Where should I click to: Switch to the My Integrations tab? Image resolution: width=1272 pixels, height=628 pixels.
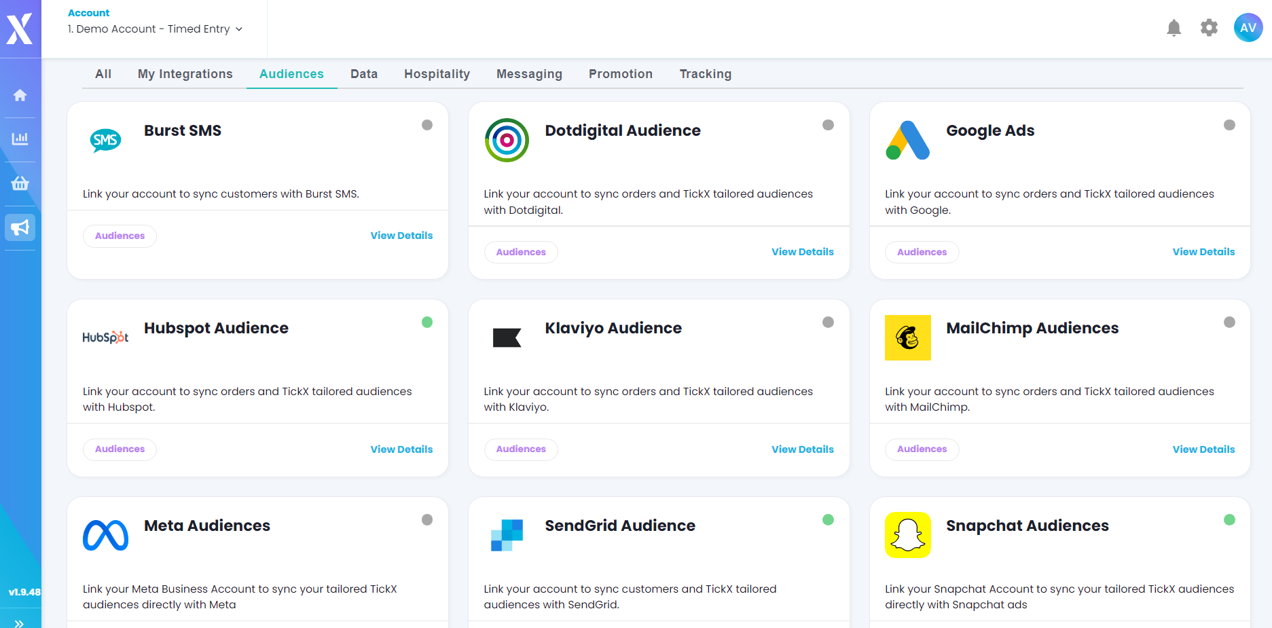(185, 73)
